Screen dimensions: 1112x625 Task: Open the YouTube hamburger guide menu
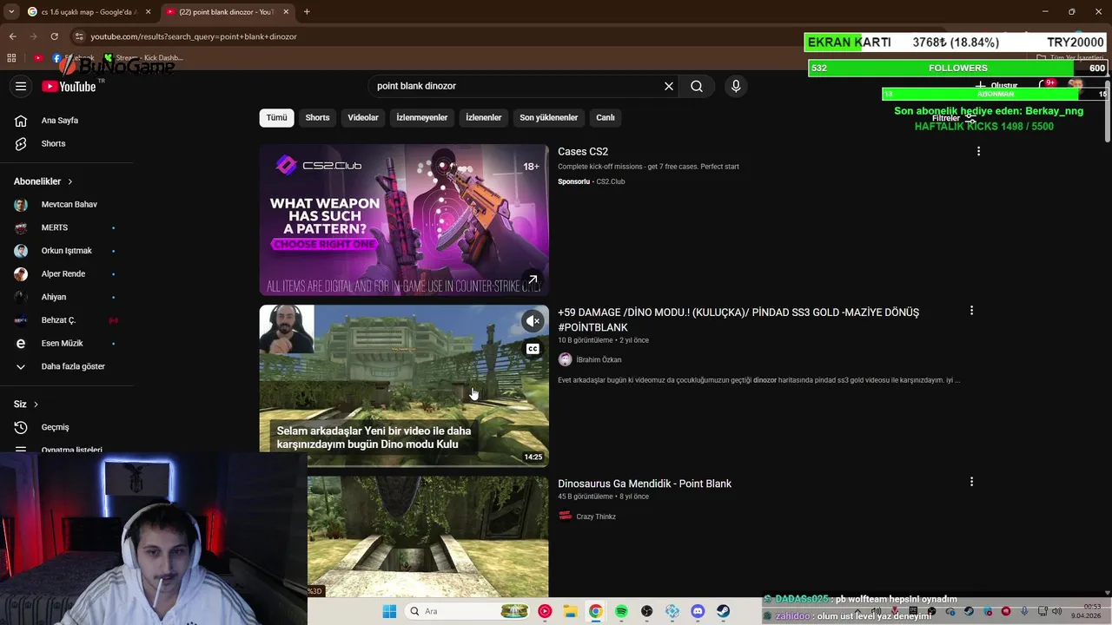[21, 86]
